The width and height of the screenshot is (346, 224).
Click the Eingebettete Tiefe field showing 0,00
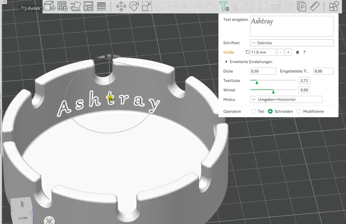click(324, 71)
